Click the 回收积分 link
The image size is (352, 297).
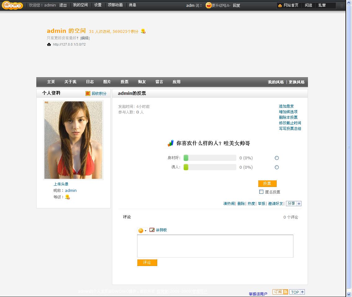99,93
